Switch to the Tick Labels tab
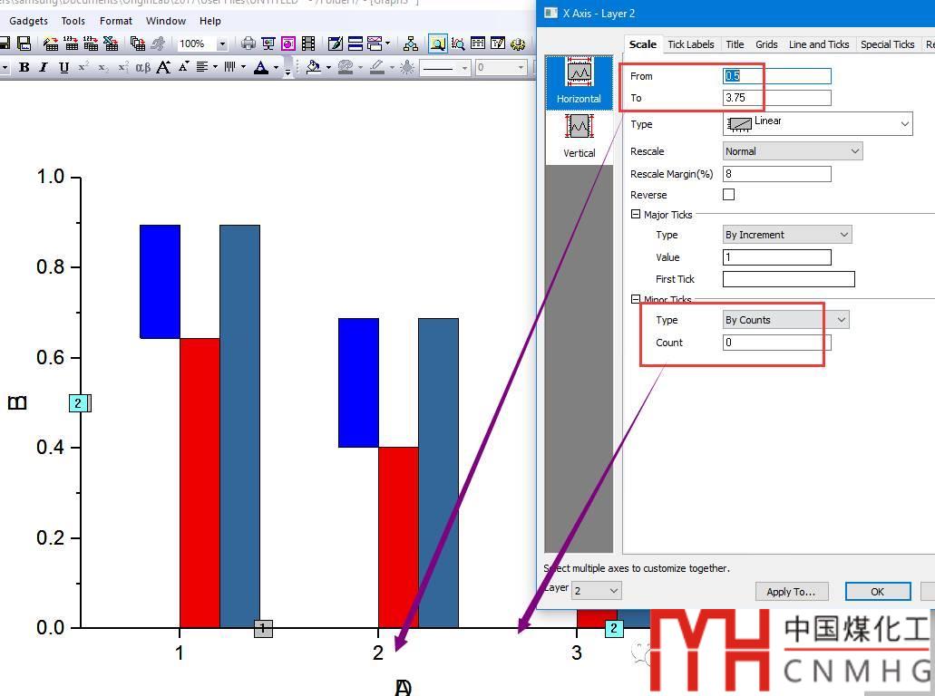The image size is (935, 696). pyautogui.click(x=690, y=44)
